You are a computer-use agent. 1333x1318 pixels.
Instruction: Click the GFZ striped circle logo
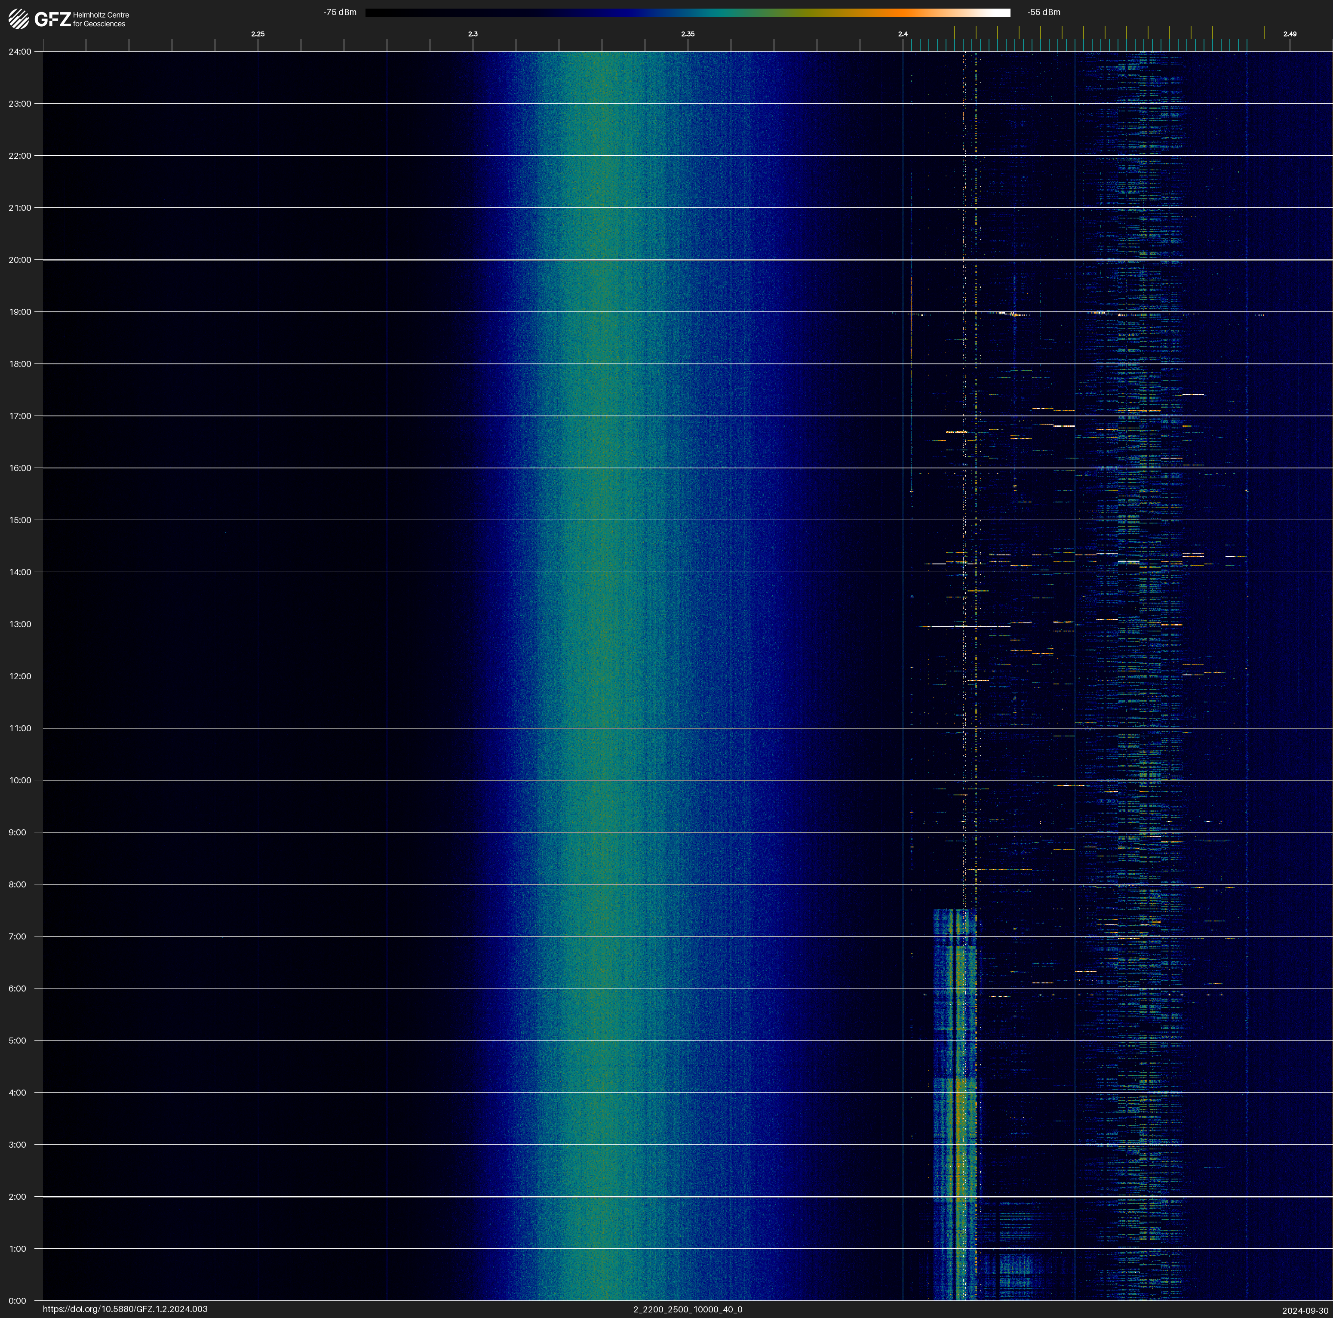(18, 19)
